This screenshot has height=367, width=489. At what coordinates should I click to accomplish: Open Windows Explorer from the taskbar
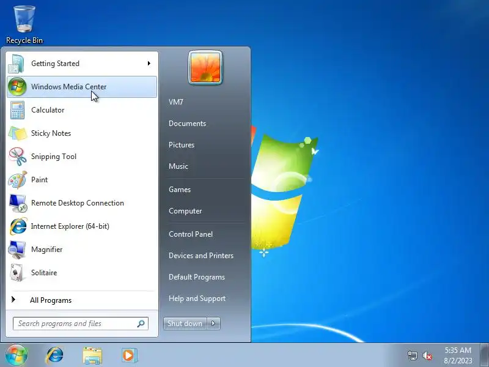tap(92, 355)
